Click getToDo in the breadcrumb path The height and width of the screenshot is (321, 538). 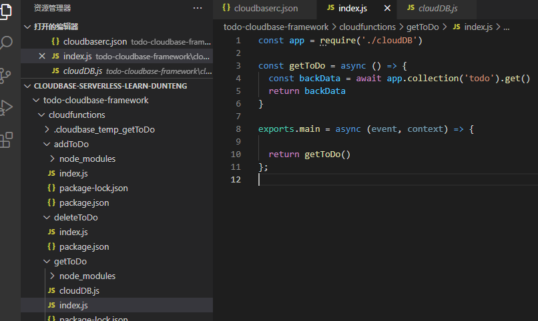pos(422,27)
